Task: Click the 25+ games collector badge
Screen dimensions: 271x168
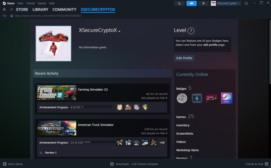Action: pos(211,98)
